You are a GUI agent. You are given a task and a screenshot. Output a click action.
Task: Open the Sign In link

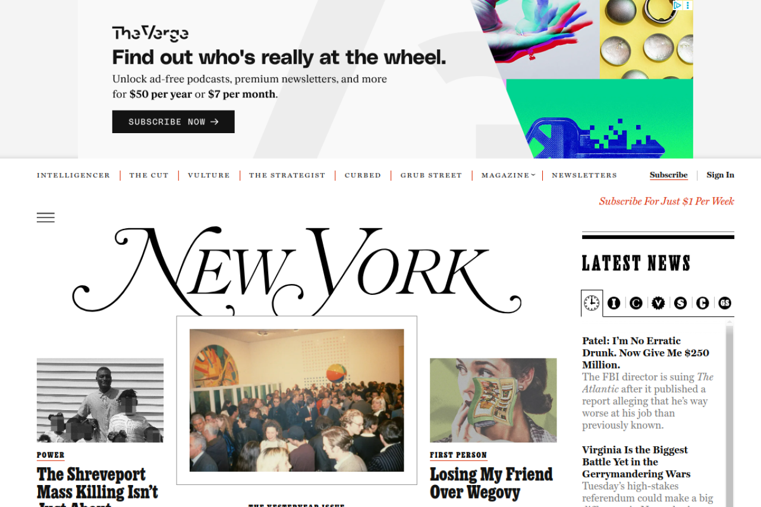click(720, 175)
